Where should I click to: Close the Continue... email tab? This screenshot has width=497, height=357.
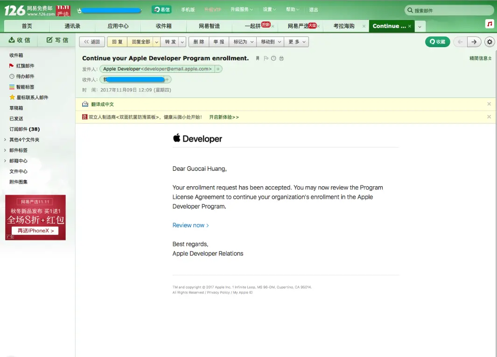click(410, 26)
